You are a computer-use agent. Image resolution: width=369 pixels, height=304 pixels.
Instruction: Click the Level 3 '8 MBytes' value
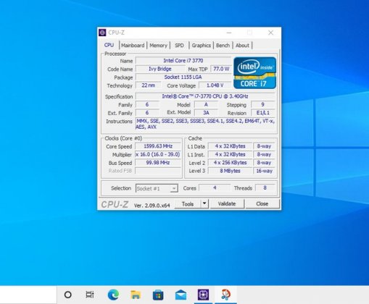[x=230, y=171]
